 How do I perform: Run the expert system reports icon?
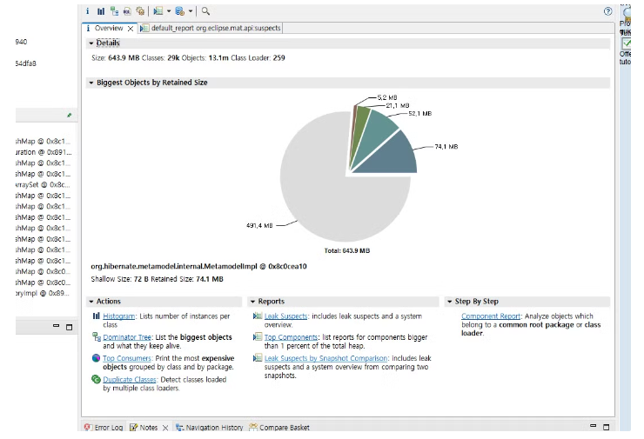pos(158,11)
